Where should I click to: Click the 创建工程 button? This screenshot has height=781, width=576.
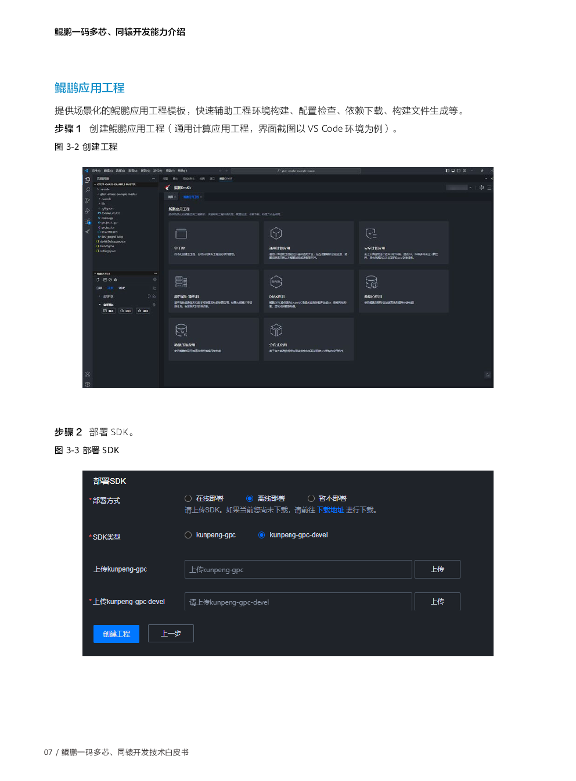click(116, 634)
